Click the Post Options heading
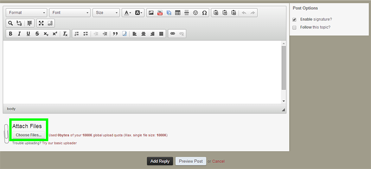 [x=305, y=8]
